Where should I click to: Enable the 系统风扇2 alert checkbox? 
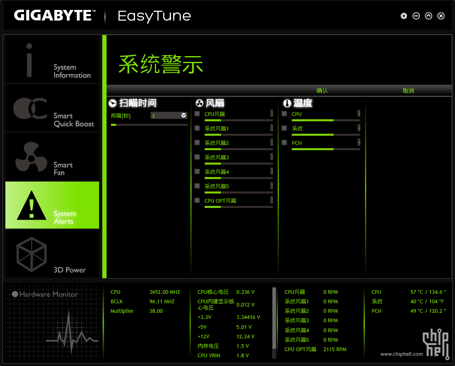coord(197,142)
